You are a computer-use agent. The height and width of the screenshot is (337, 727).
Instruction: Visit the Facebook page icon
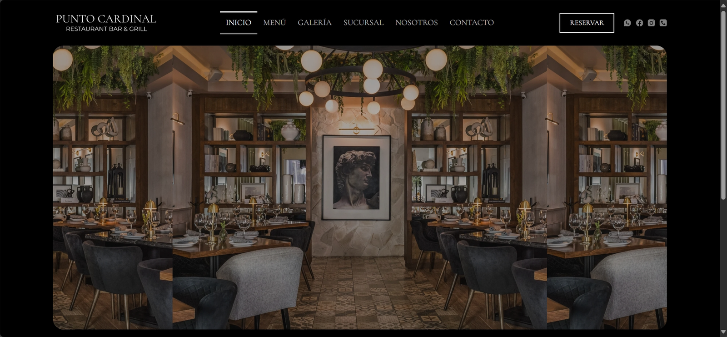click(639, 23)
